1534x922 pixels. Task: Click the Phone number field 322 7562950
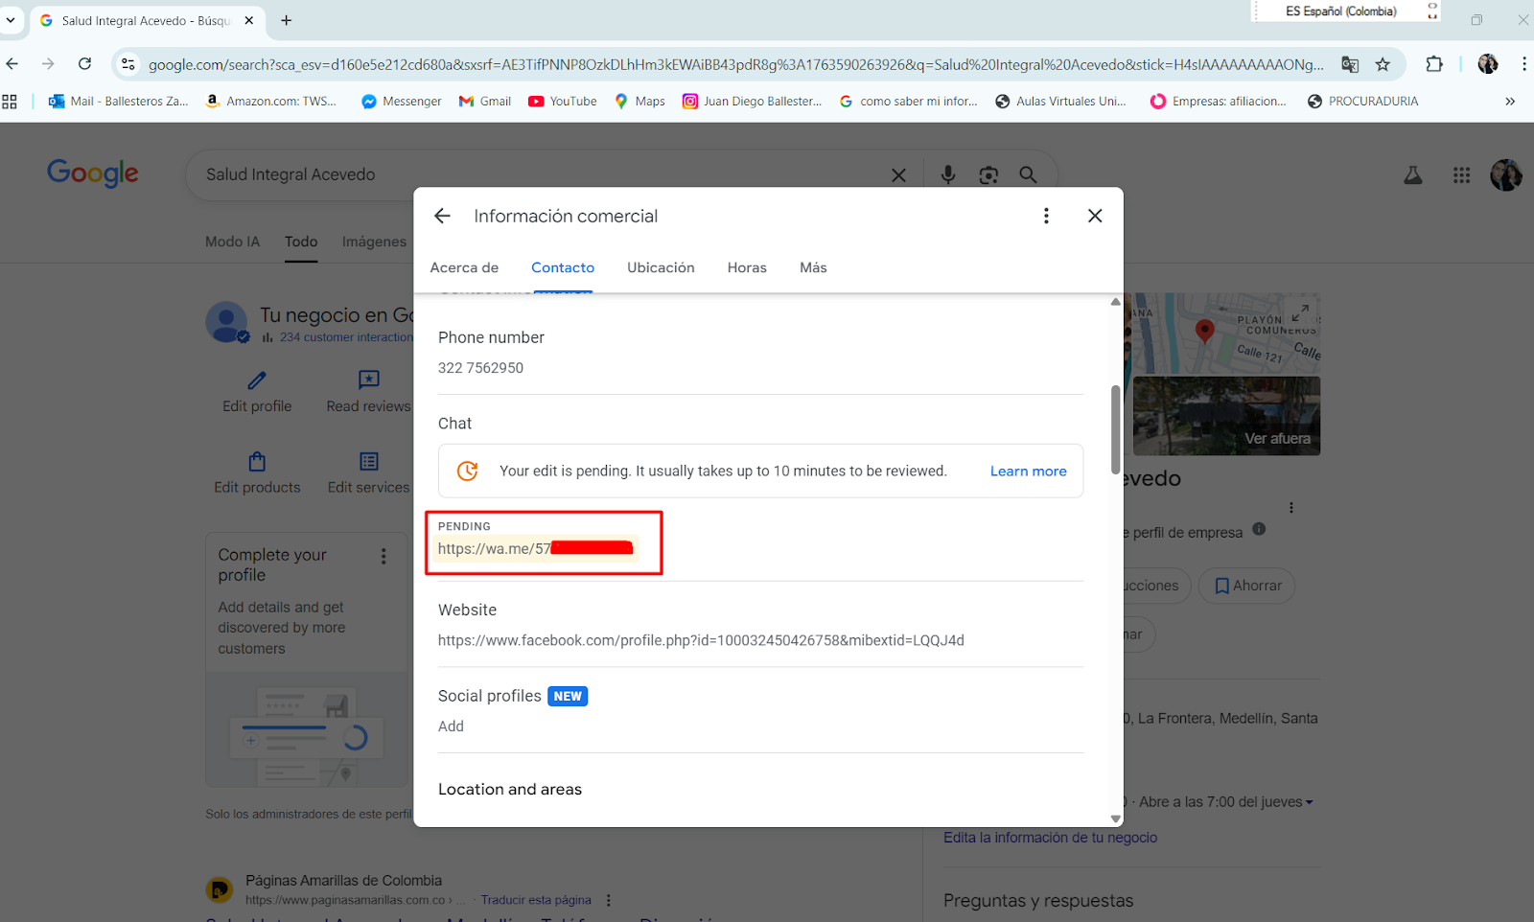[480, 368]
